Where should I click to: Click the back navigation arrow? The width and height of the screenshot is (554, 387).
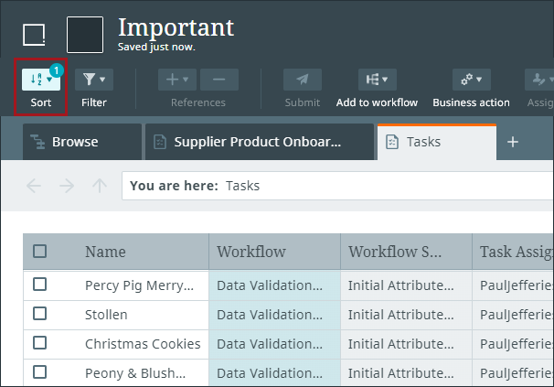point(34,186)
